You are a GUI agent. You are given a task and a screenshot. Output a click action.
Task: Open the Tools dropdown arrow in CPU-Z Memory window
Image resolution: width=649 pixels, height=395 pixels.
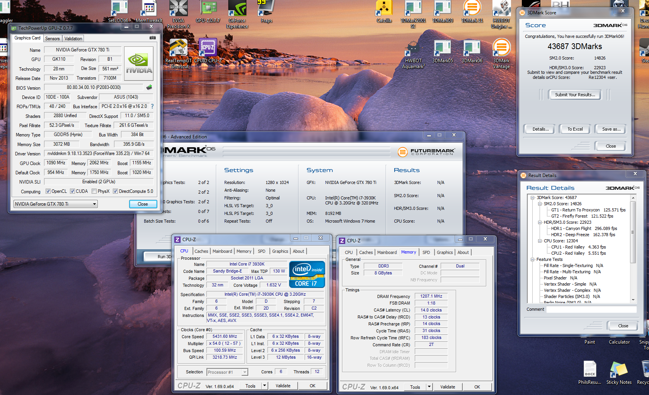[429, 386]
